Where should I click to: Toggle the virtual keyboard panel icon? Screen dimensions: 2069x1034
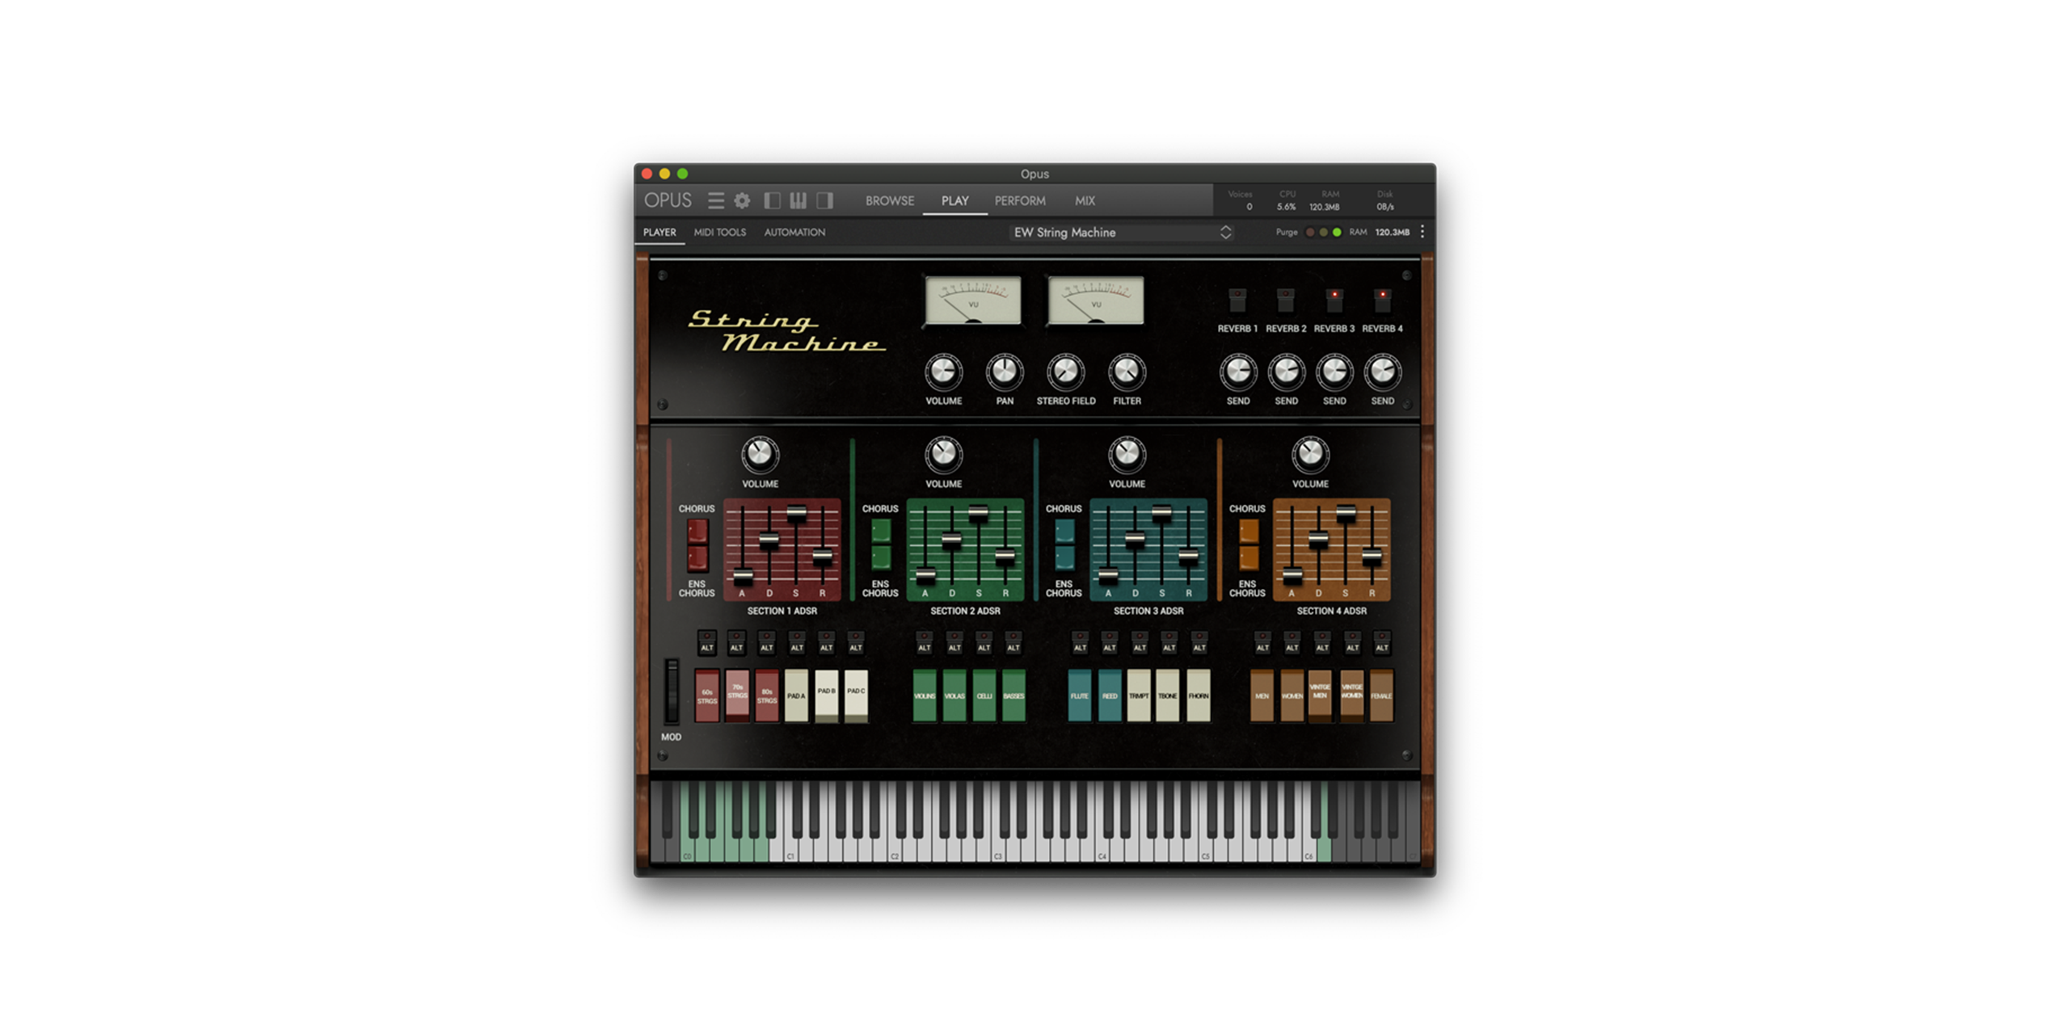point(798,200)
